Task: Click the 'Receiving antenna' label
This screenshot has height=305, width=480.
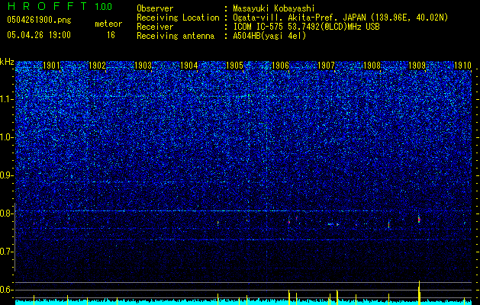Action: [x=176, y=36]
